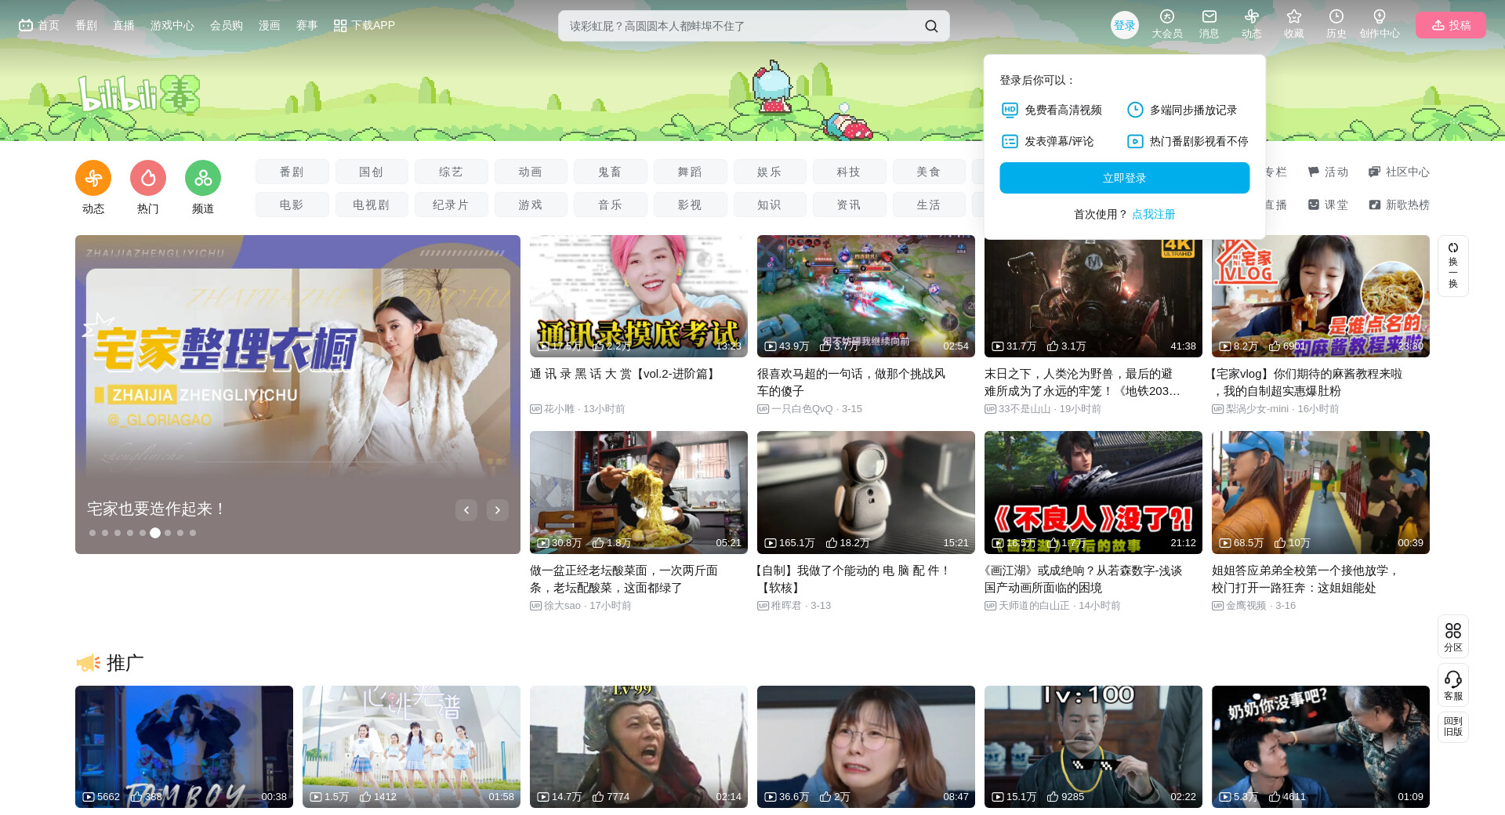Open 奶奶你没事吧 promoted video thumbnail
Image resolution: width=1505 pixels, height=815 pixels.
pos(1321,747)
